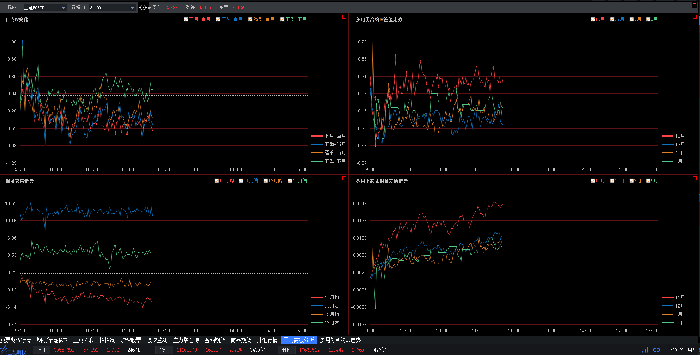
Task: Click the signal bars icon in the status bar
Action: tap(645, 350)
